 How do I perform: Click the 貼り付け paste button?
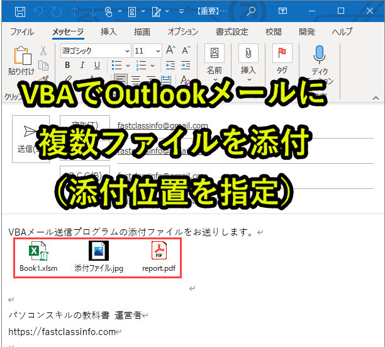pyautogui.click(x=21, y=60)
